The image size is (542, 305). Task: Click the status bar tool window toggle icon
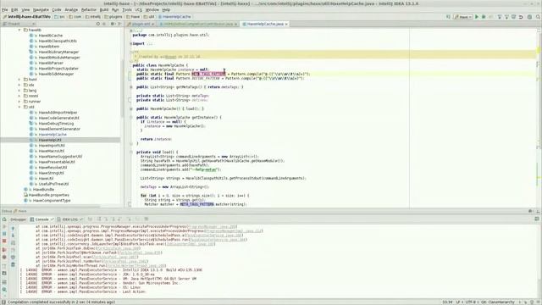(x=3, y=302)
